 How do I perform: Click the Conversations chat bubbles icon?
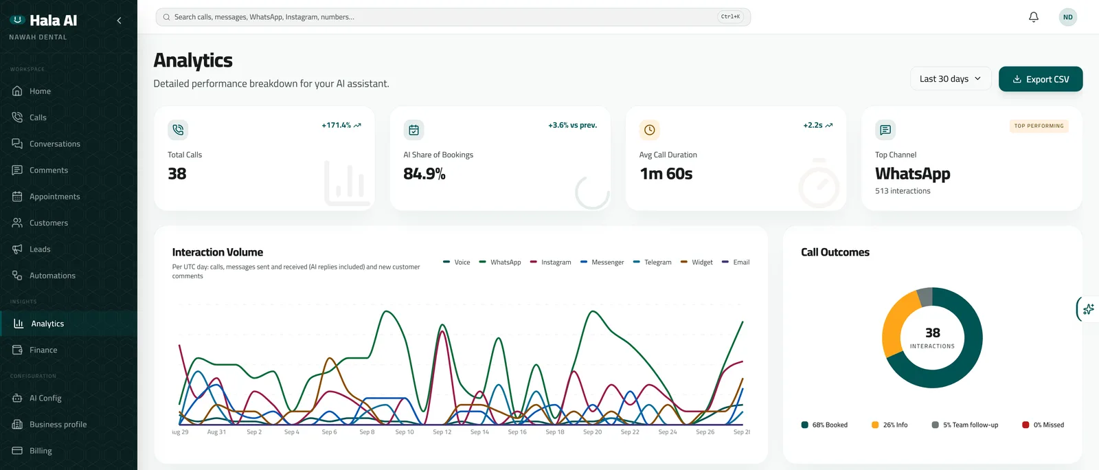click(17, 144)
